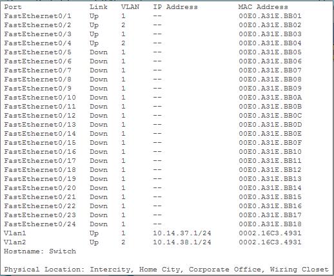The width and height of the screenshot is (334, 276).
Task: Click the FastEthernet0/24 port entry
Action: pos(40,224)
